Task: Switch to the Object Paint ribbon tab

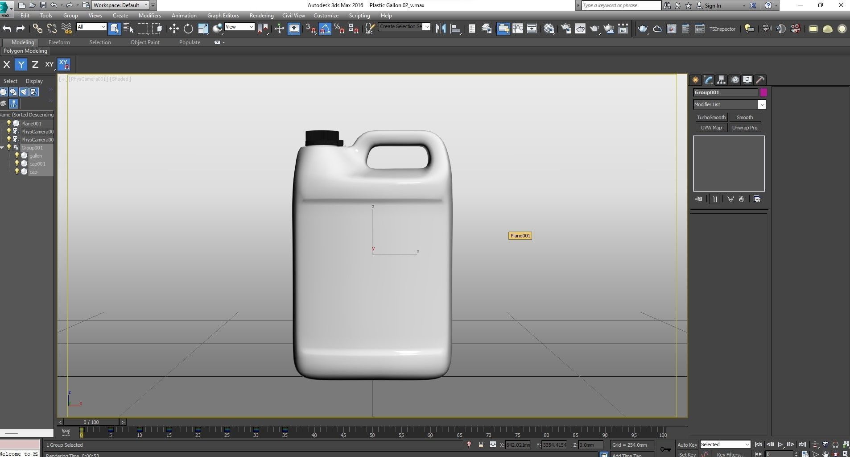Action: (145, 42)
